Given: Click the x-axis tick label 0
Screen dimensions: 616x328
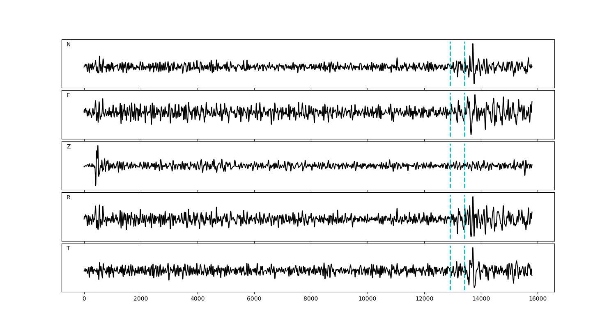Looking at the screenshot, I should [84, 299].
